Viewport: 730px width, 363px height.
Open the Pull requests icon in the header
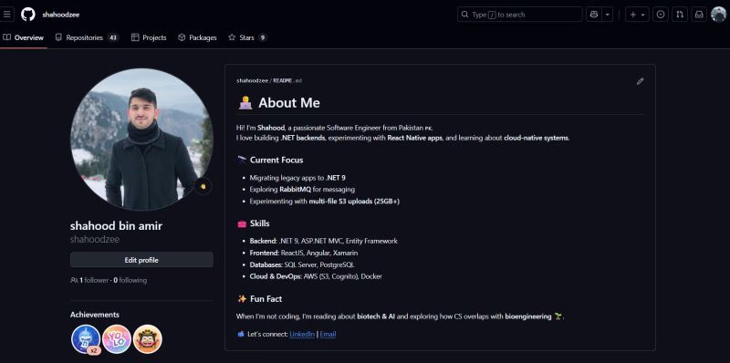680,15
